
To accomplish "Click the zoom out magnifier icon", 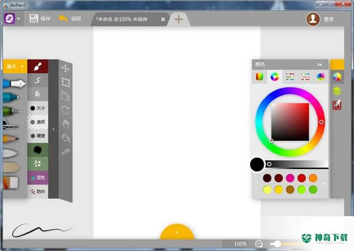I will pos(259,244).
